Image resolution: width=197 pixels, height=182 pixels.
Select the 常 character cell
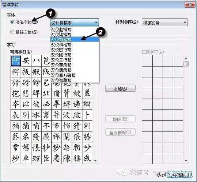[16, 147]
